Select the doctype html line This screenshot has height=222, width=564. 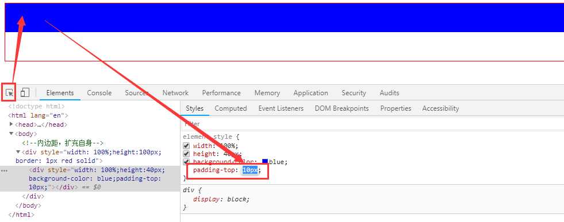click(x=36, y=107)
